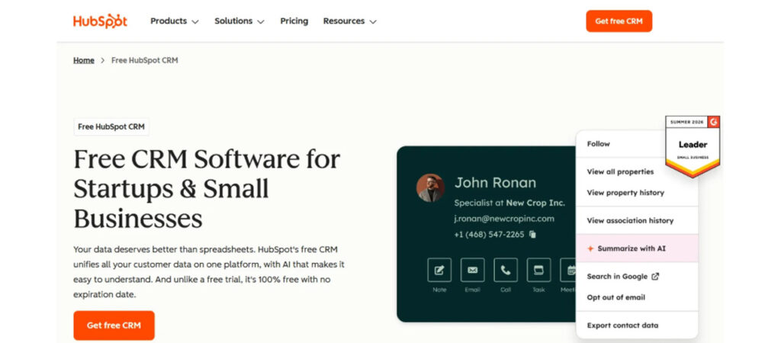
Task: Choose Export contact data option
Action: click(x=622, y=325)
